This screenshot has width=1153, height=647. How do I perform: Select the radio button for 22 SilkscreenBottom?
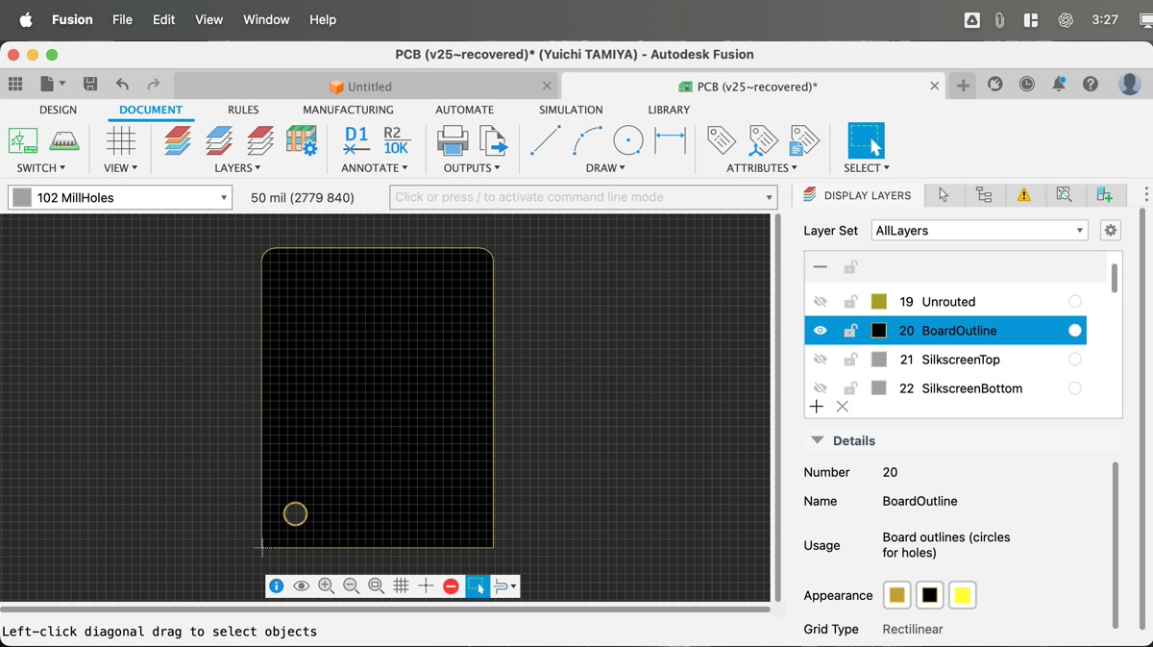click(x=1075, y=388)
